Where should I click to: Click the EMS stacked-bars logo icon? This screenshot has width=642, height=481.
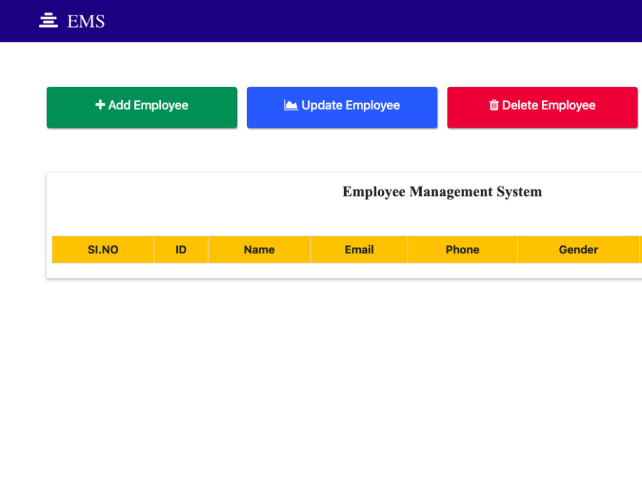(x=48, y=21)
